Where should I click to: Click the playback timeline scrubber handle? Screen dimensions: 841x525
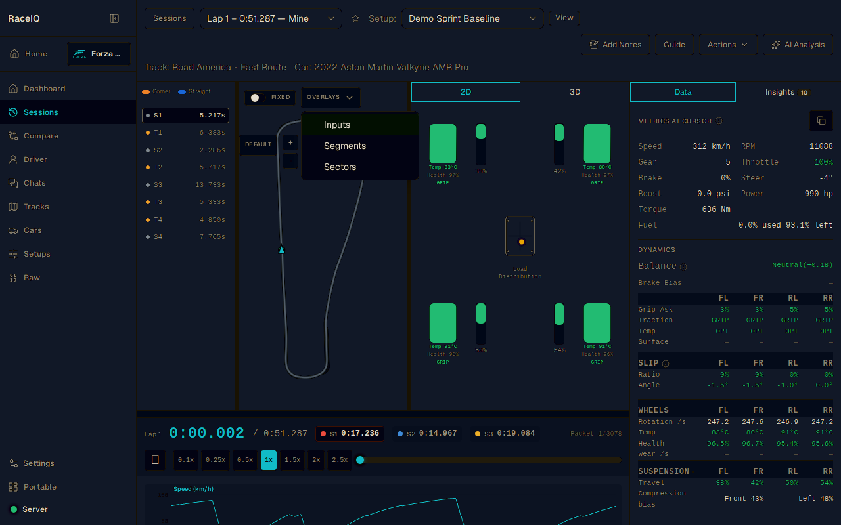tap(360, 460)
